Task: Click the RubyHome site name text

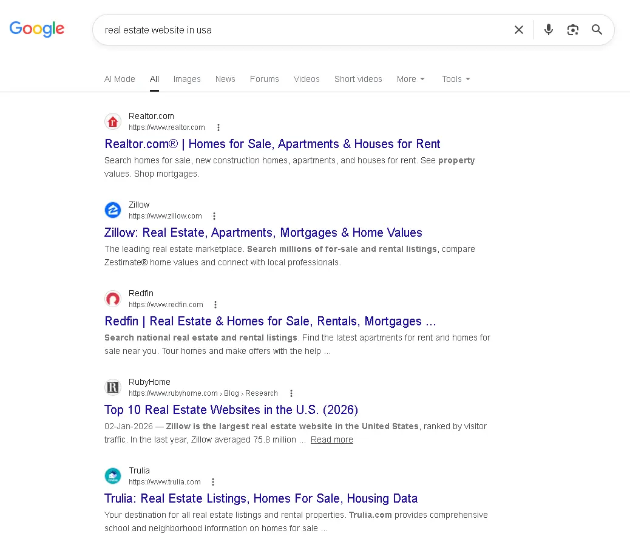Action: [x=149, y=382]
